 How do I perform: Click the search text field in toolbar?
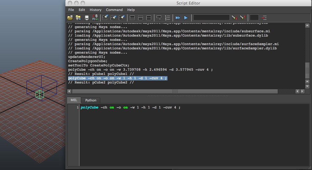211,18
